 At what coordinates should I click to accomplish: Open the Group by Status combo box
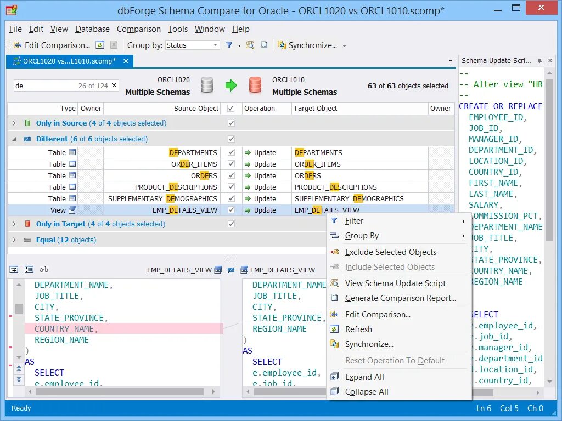pyautogui.click(x=192, y=45)
